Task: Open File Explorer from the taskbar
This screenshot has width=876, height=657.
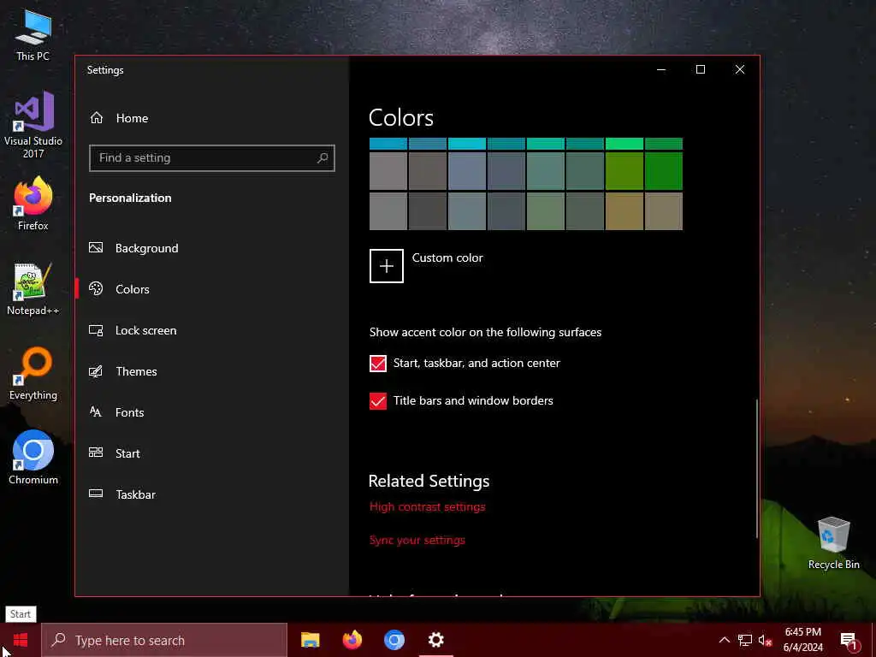Action: coord(310,640)
